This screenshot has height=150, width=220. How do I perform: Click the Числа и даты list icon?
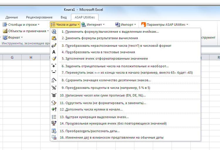53,25
